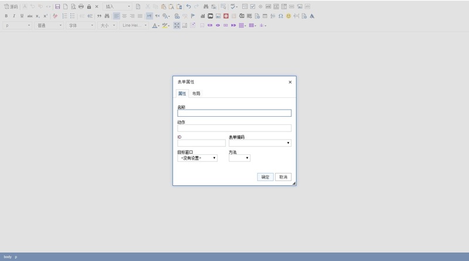Toggle left text alignment
469x261 pixels.
pos(117,16)
